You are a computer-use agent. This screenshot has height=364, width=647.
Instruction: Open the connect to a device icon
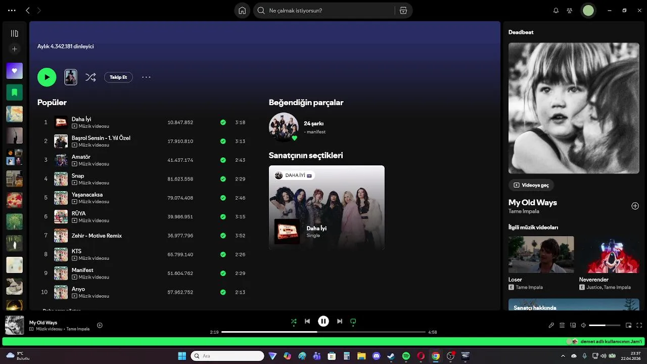[573, 325]
